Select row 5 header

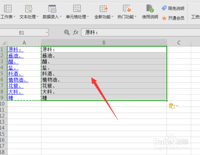tap(4, 73)
